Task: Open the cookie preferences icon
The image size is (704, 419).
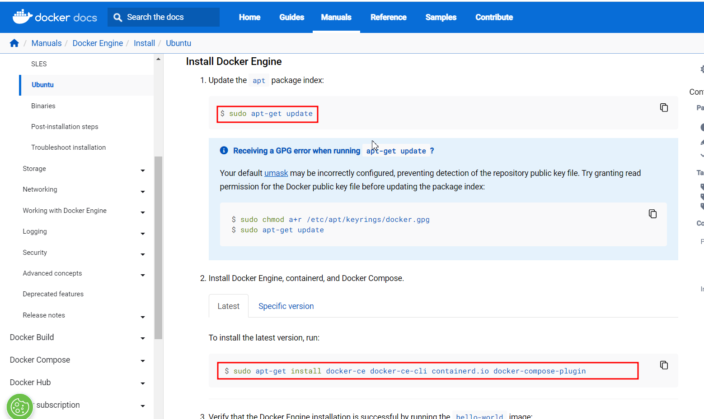Action: point(20,407)
